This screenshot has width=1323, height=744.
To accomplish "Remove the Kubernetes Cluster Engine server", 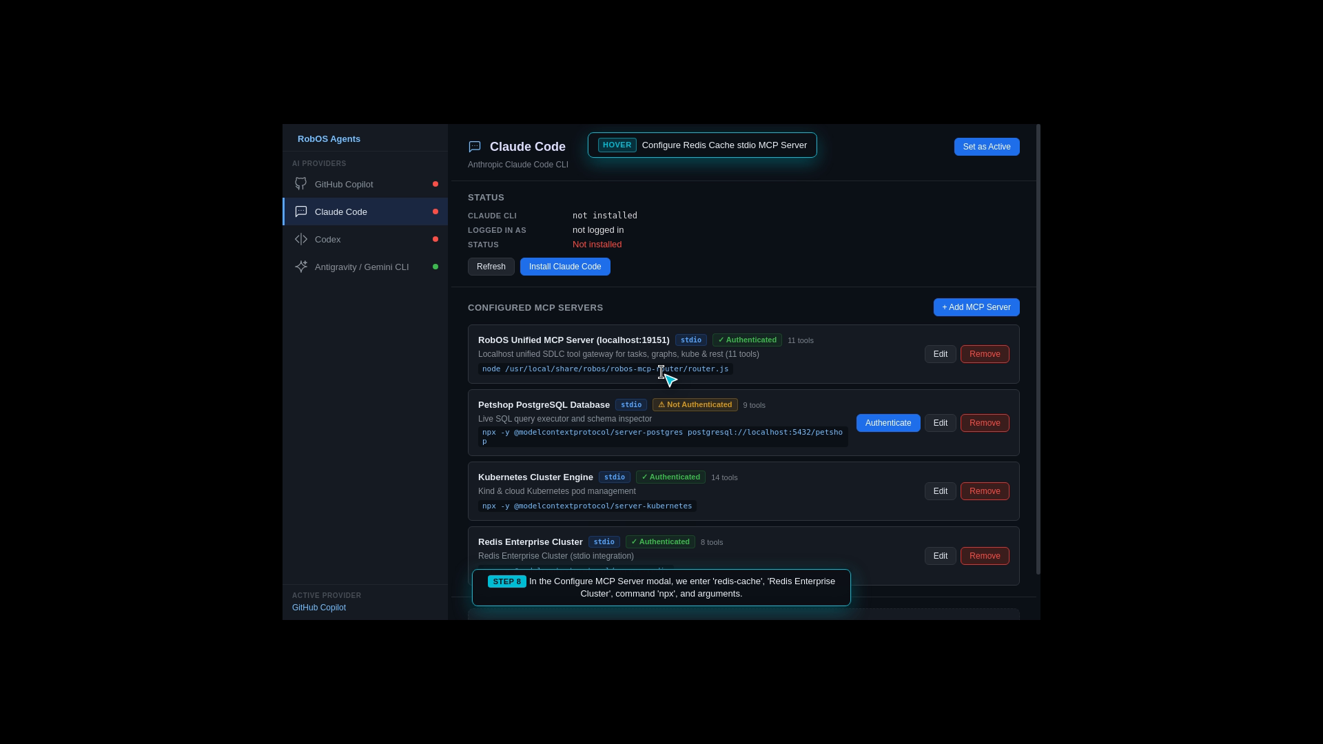I will click(985, 491).
